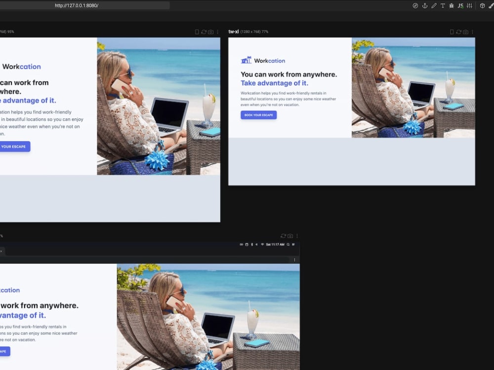Open the notification list icon in bottom preview
The image size is (494, 370).
[293, 245]
